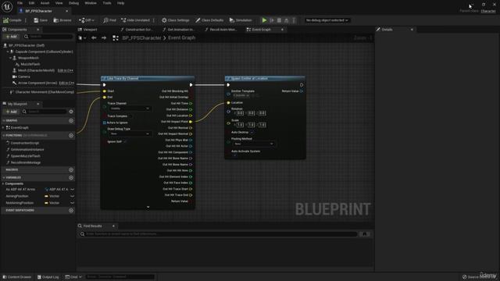The image size is (500, 281).
Task: Open the Edit menu
Action: coord(31,3)
